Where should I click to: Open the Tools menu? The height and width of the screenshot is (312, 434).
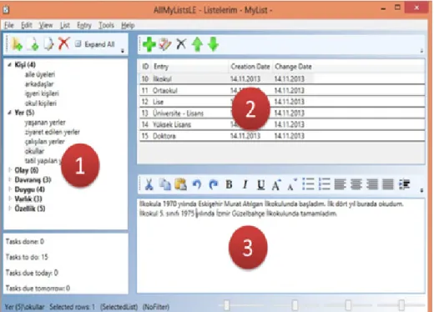106,25
